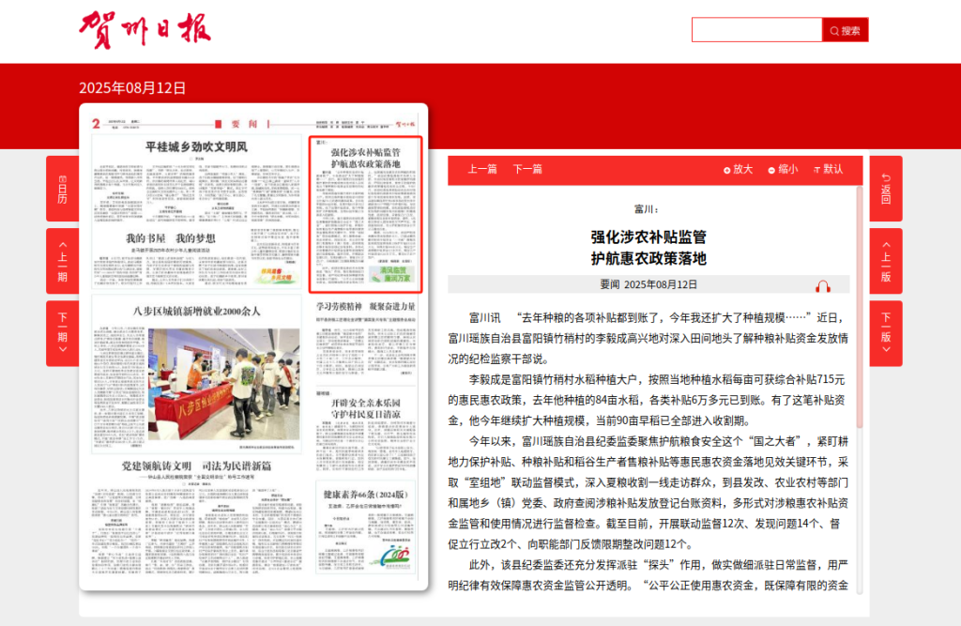
Task: Open the next article 下一篇
Action: (527, 169)
